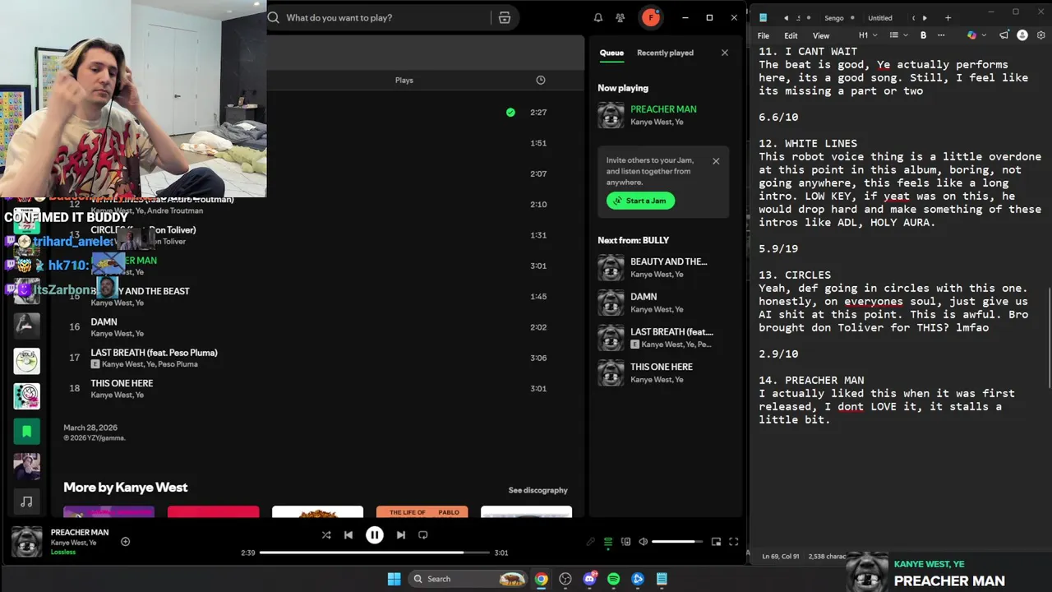Pause the playing song PREACHER MAN

pos(374,534)
